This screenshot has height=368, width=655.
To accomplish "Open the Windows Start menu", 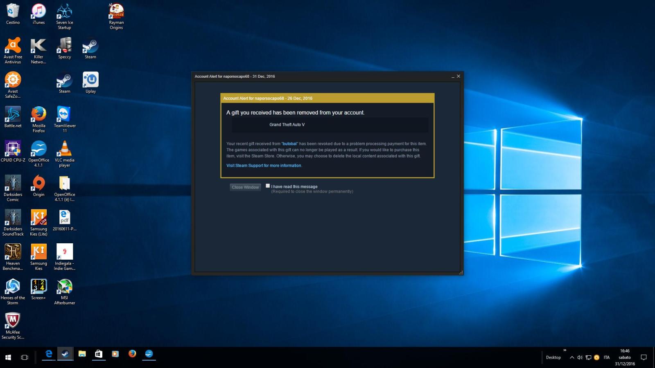I will click(x=8, y=357).
